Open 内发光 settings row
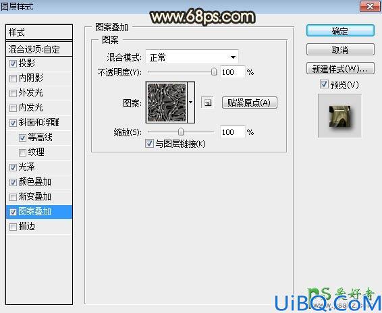 [39, 108]
